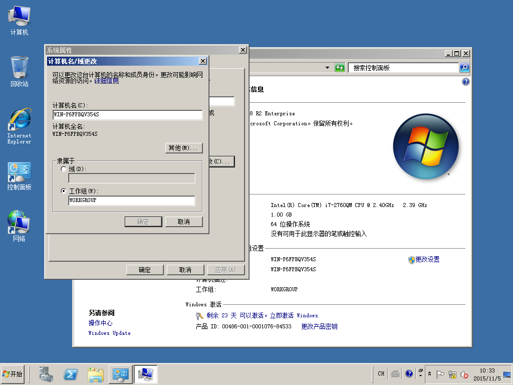Open Server Manager from the taskbar
The height and width of the screenshot is (385, 513).
46,374
